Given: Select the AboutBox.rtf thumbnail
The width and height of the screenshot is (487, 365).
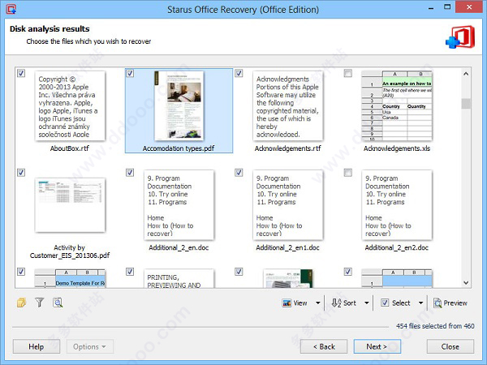Looking at the screenshot, I should (70, 105).
